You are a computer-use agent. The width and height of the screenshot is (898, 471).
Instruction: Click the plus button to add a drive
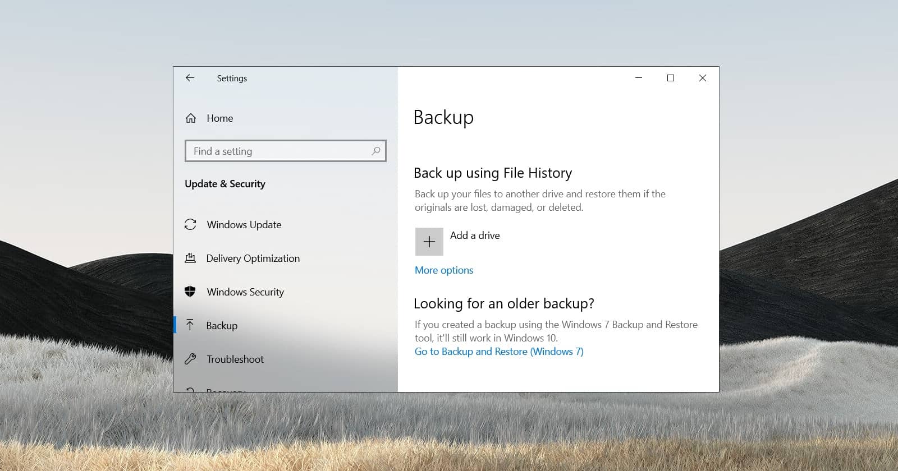point(429,242)
